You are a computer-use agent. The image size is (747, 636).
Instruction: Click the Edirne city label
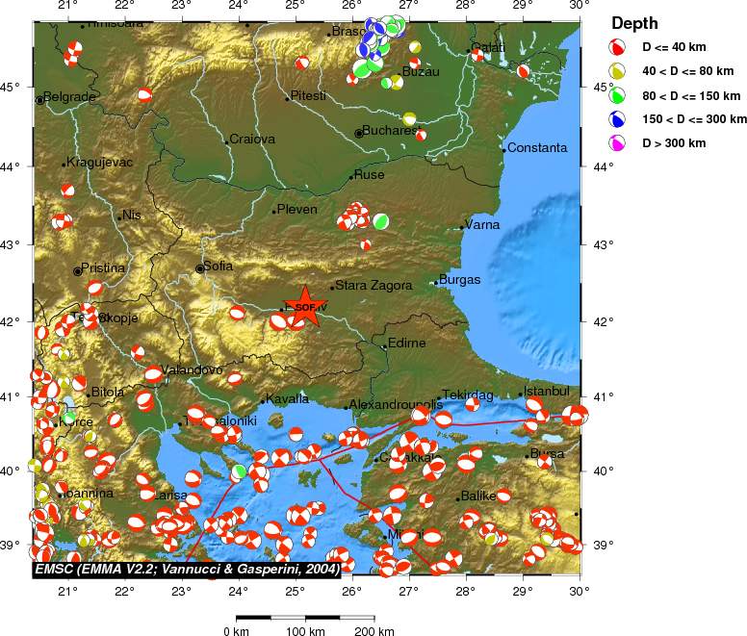(x=406, y=343)
